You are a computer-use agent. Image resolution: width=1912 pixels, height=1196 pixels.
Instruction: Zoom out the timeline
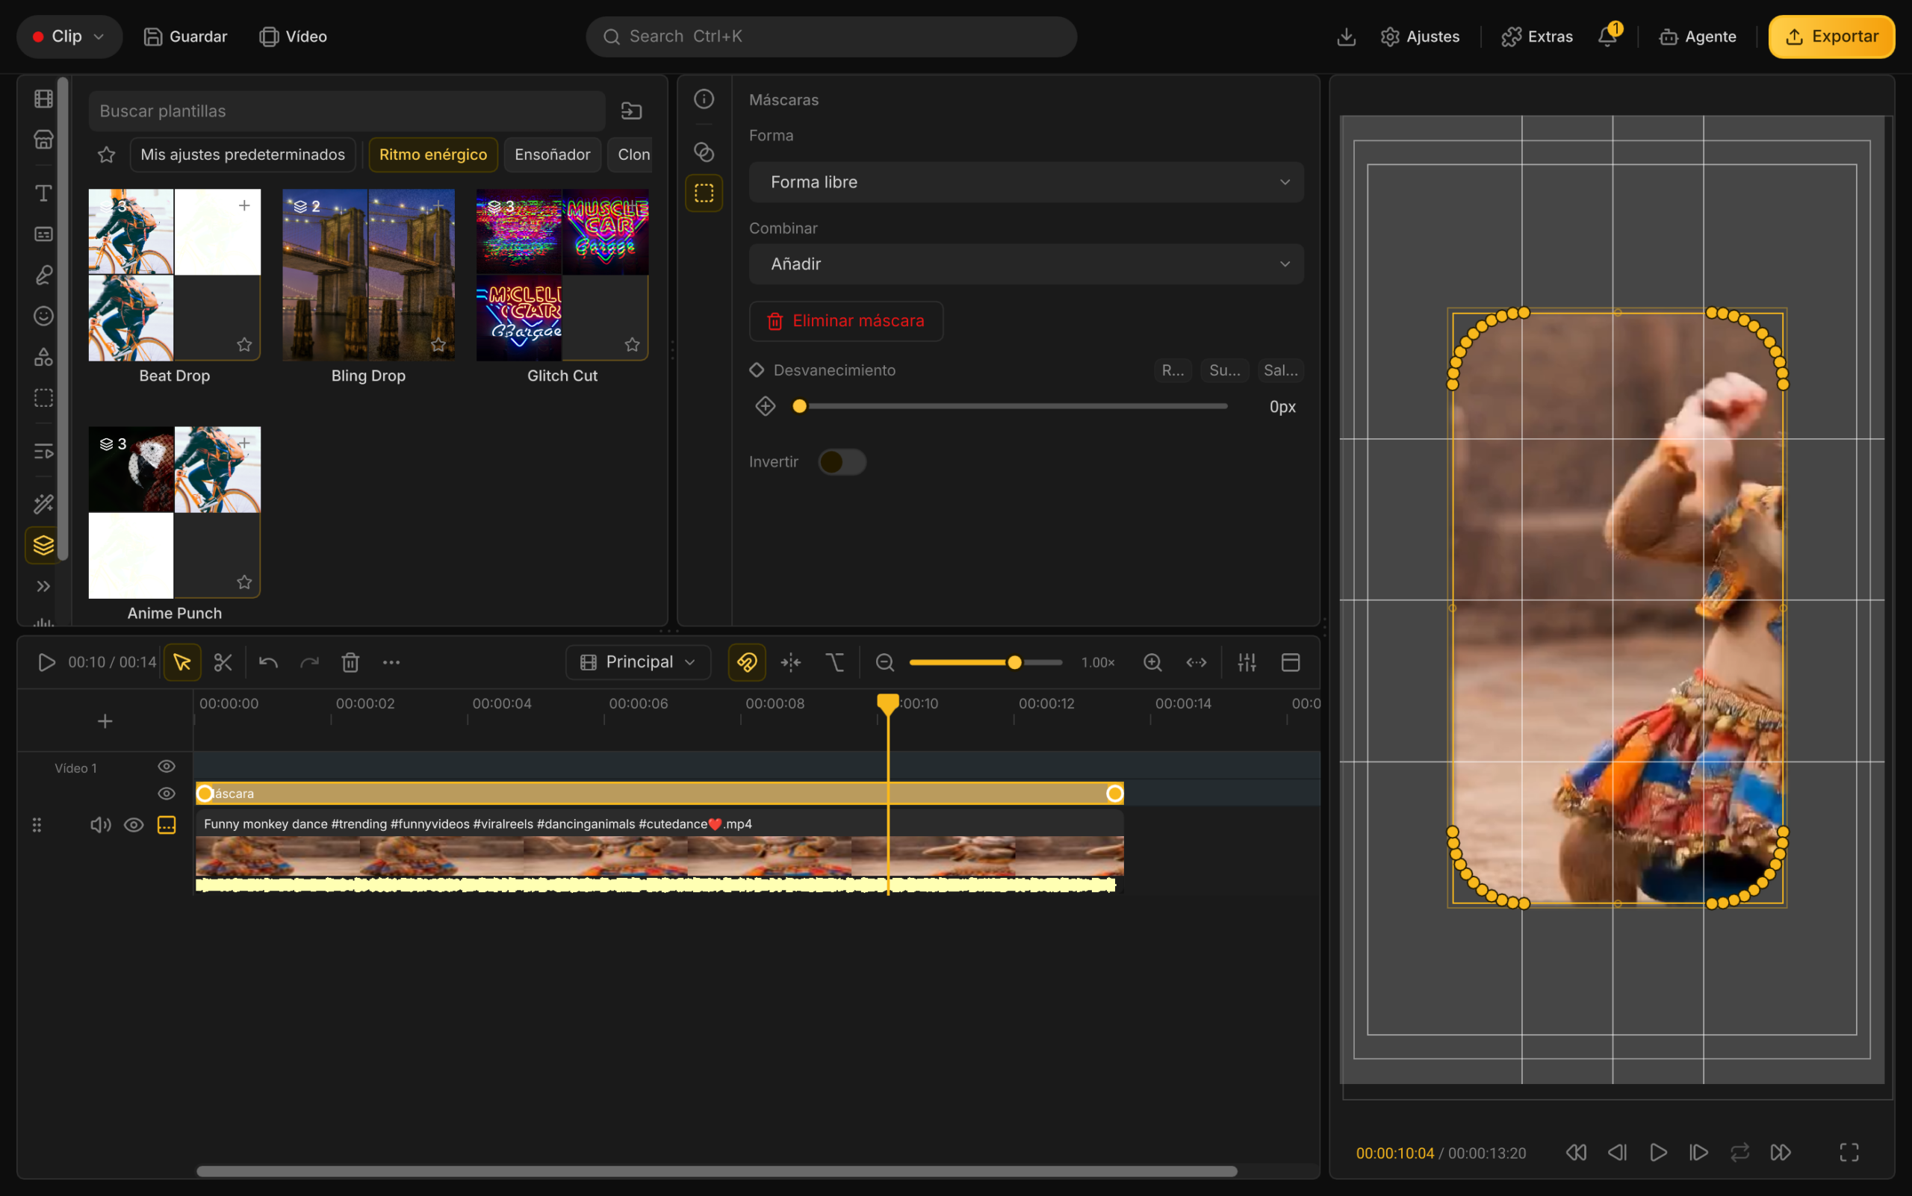(885, 662)
